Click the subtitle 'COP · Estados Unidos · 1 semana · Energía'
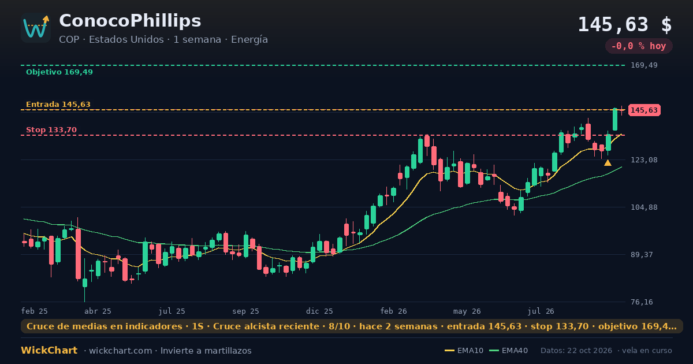This screenshot has width=693, height=364. [163, 40]
